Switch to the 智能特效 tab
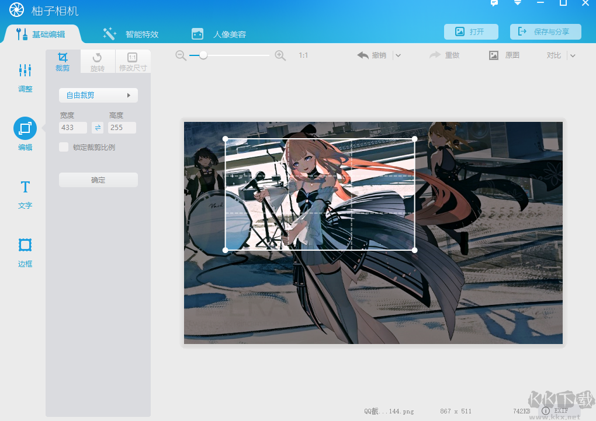Viewport: 596px width, 421px height. point(131,34)
